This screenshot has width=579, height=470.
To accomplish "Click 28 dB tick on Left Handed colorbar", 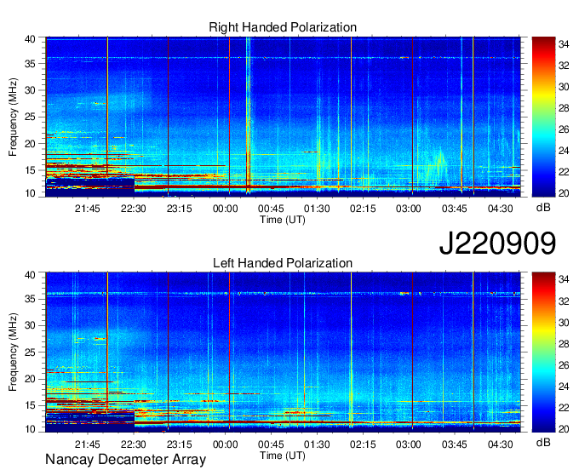I will click(x=564, y=344).
